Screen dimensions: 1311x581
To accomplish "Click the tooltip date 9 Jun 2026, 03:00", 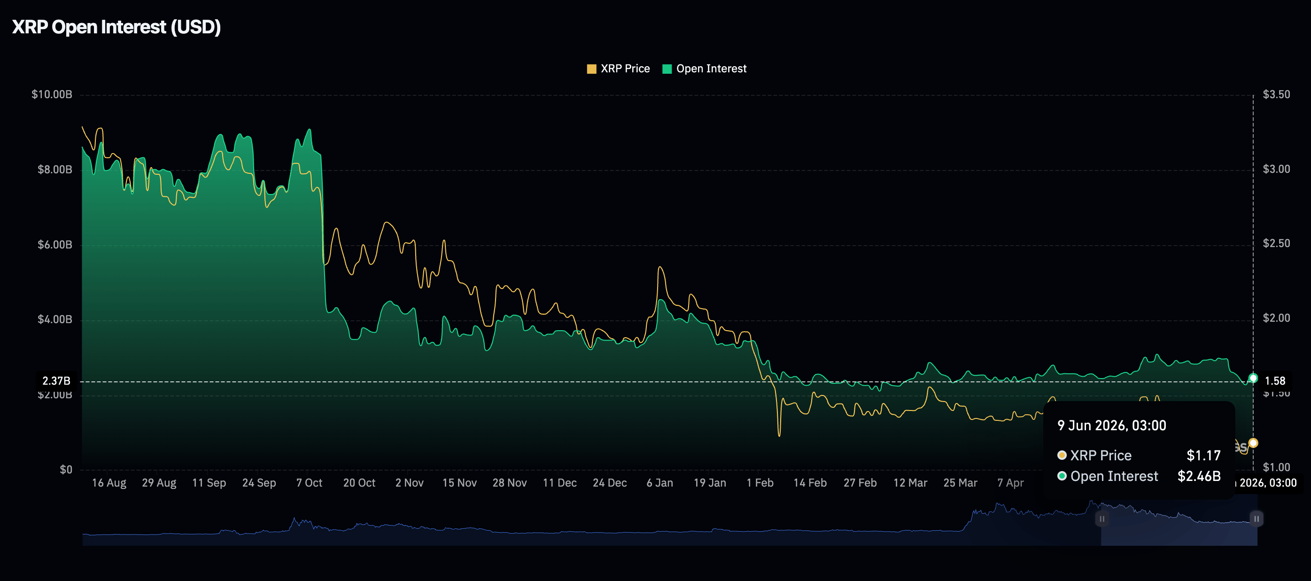I will 1111,426.
